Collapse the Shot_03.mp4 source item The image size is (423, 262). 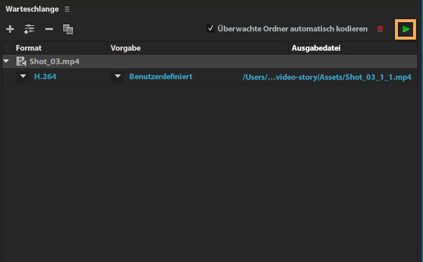(6, 61)
